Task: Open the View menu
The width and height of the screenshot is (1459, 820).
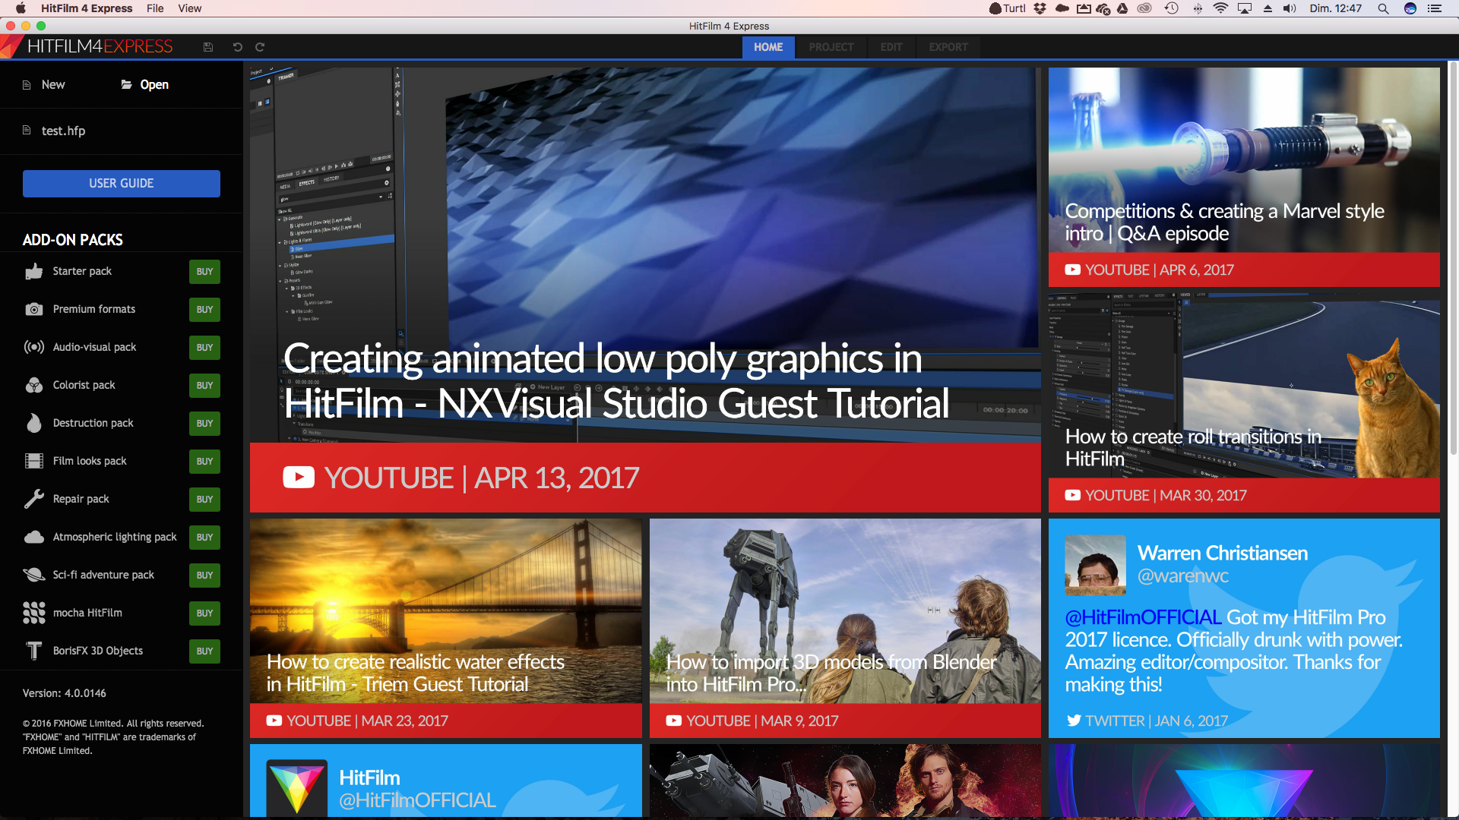Action: [190, 8]
